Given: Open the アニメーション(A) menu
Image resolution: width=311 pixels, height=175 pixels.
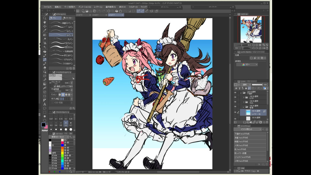Looking at the screenshot, I should click(x=85, y=7).
